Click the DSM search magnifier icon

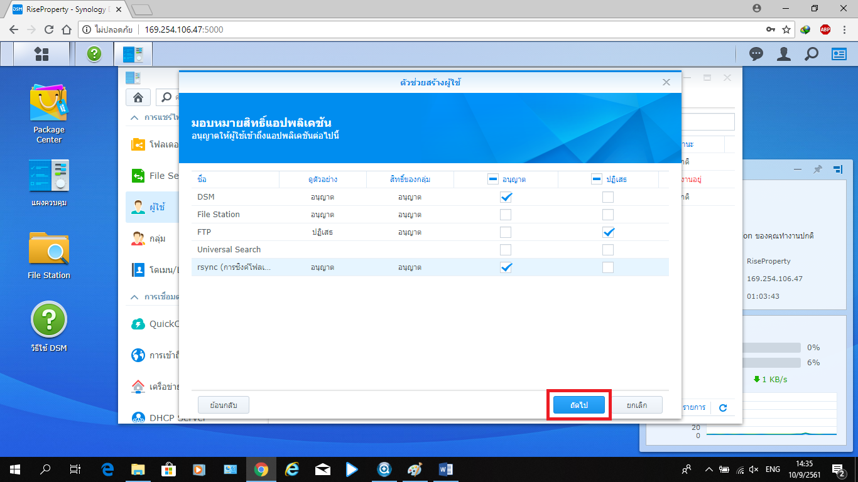click(x=812, y=55)
